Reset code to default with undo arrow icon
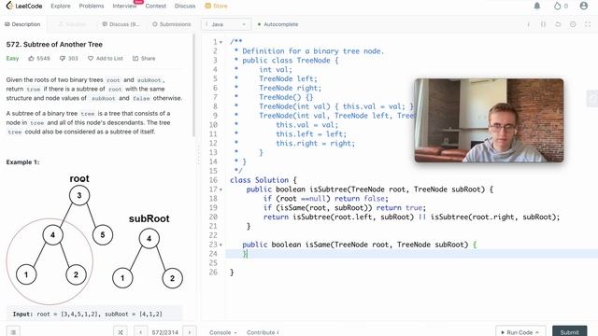Image resolution: width=598 pixels, height=336 pixels. coord(558,24)
